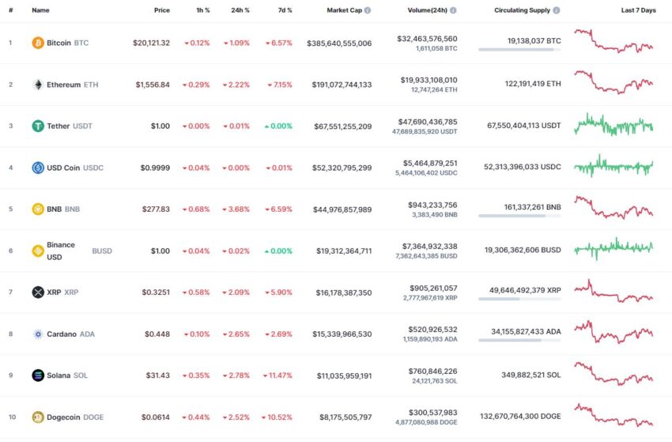
Task: Click the XRP black logo icon
Action: (38, 293)
